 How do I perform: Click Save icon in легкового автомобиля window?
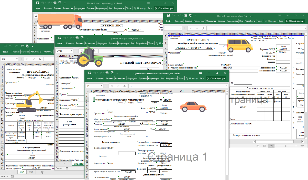90,73
